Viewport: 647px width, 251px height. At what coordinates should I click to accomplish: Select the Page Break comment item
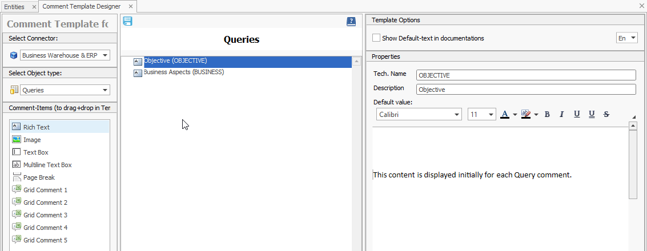pos(39,177)
